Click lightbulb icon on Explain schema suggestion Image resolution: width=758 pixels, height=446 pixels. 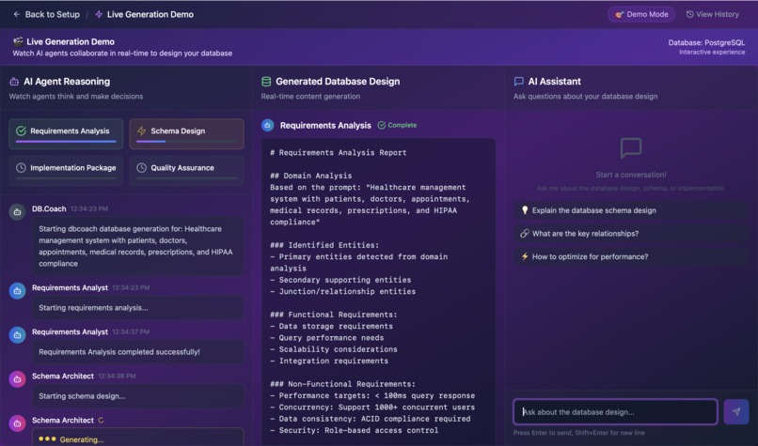pos(525,210)
